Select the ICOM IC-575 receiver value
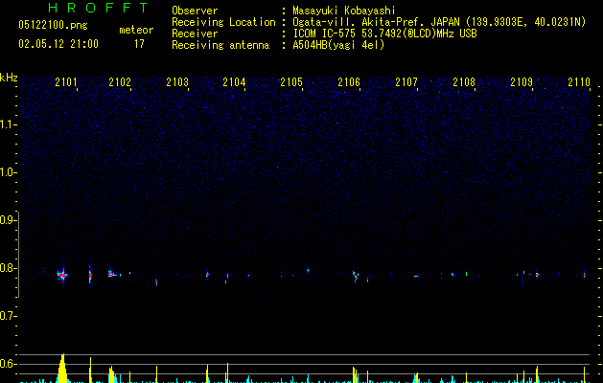Viewport: 603px width, 383px height. pyautogui.click(x=384, y=34)
